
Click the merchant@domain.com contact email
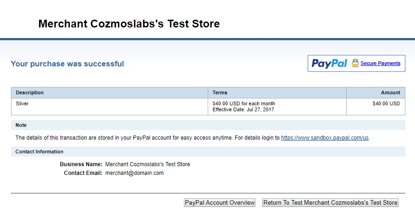pos(134,173)
